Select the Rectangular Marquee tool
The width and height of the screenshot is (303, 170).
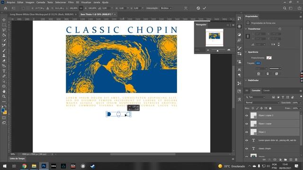[x=4, y=25]
